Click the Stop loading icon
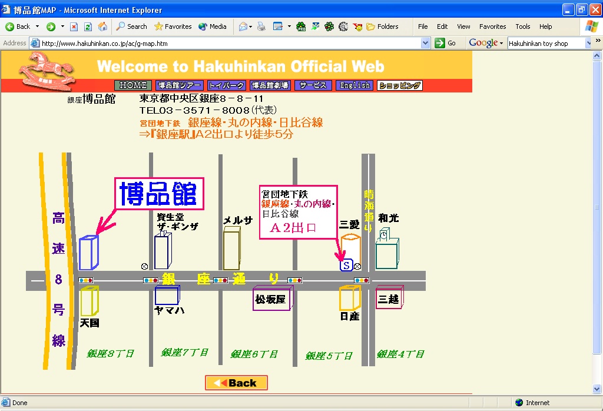 coord(74,26)
